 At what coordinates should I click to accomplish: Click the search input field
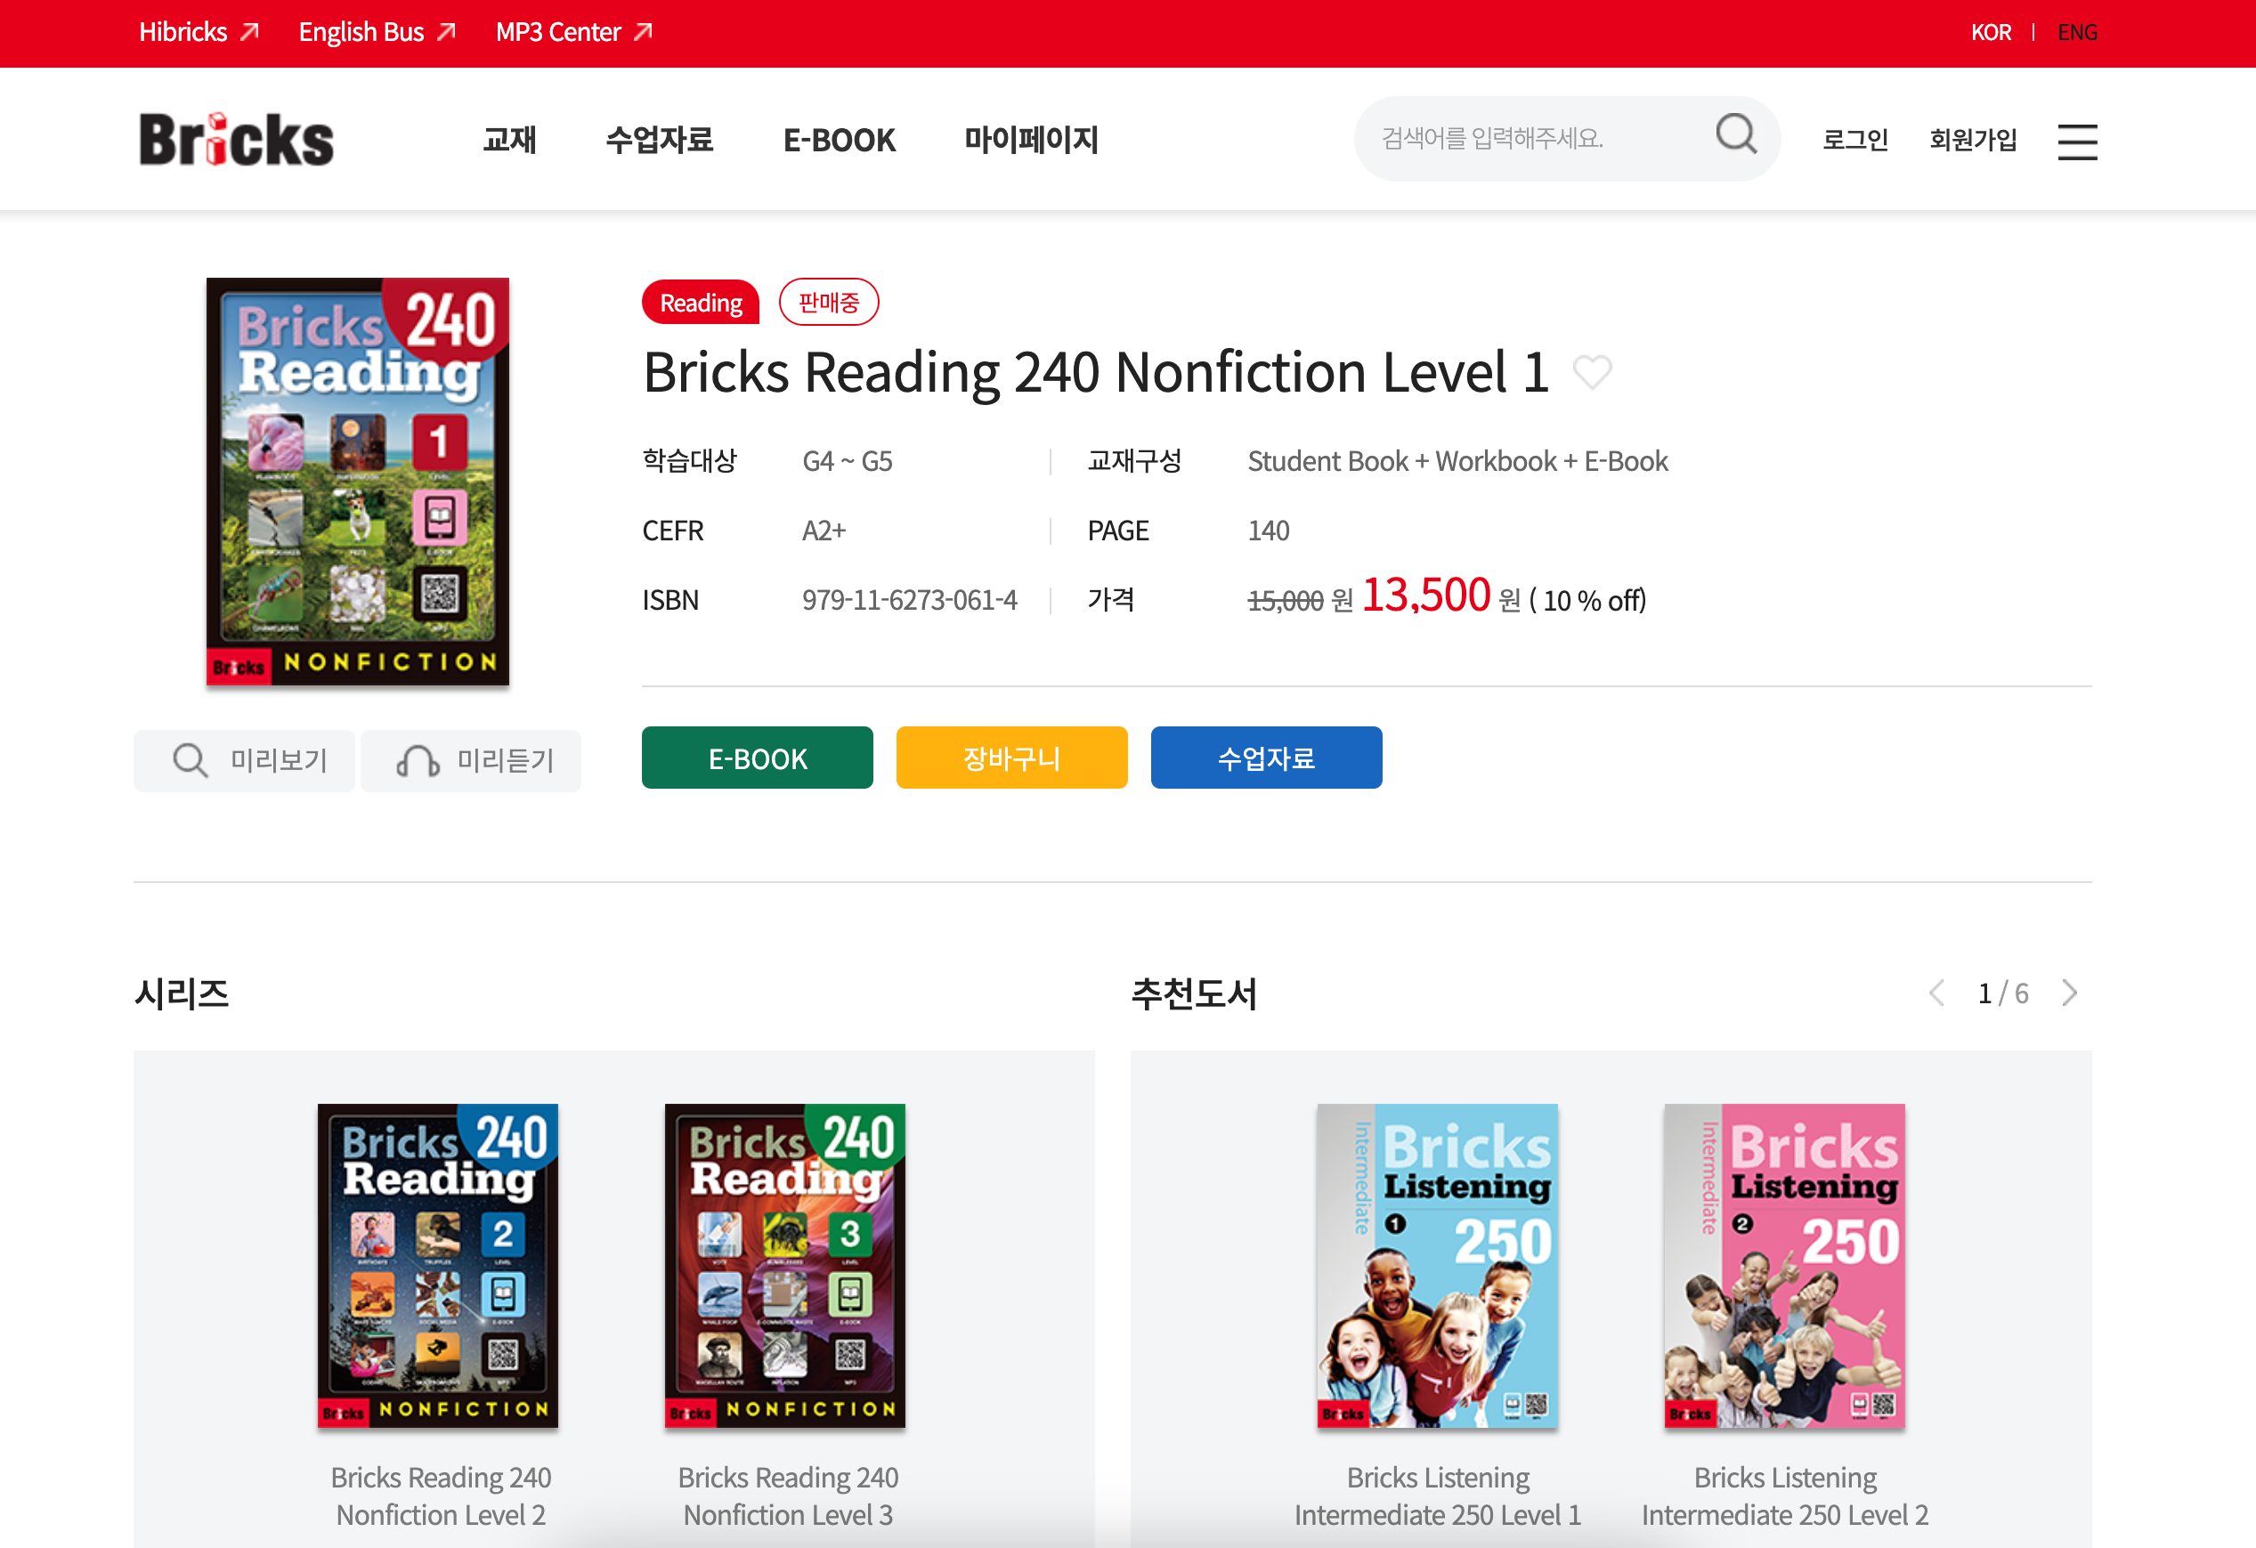(x=1534, y=139)
